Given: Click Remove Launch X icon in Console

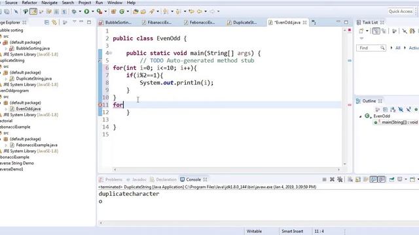Looking at the screenshot, I should (x=332, y=180).
